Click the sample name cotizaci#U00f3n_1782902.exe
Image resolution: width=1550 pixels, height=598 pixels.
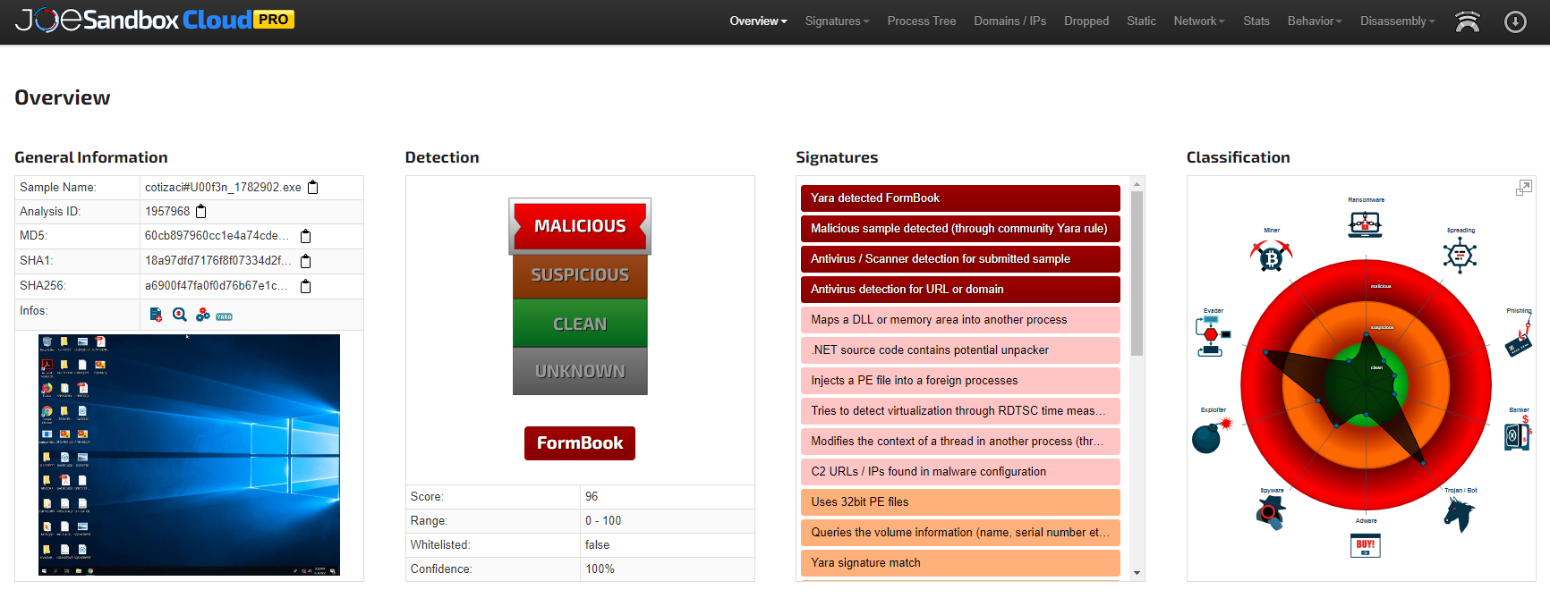click(x=223, y=187)
